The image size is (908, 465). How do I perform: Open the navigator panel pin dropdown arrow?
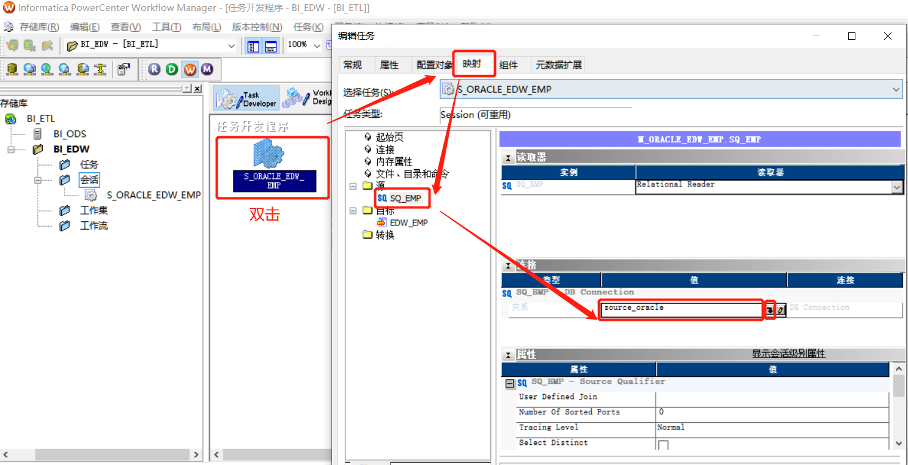(187, 89)
